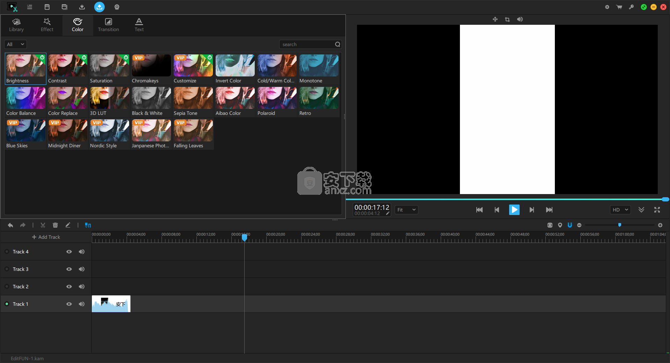Open the hamburger menu in the title bar

pyautogui.click(x=30, y=7)
